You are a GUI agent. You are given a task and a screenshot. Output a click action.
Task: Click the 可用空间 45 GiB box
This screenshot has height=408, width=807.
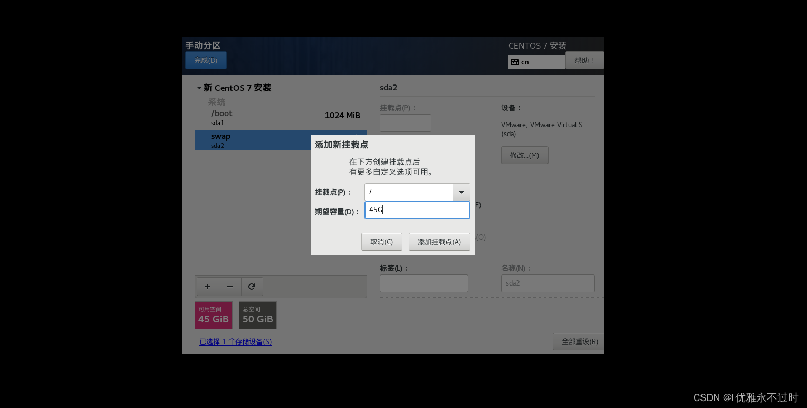click(x=214, y=315)
